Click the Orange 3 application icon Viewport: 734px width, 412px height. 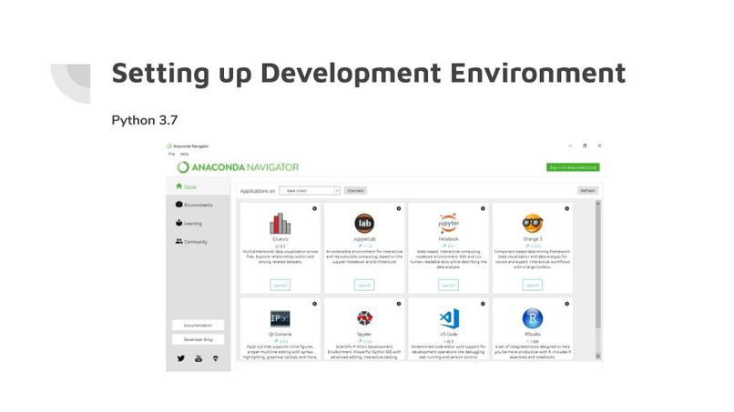[x=533, y=224]
